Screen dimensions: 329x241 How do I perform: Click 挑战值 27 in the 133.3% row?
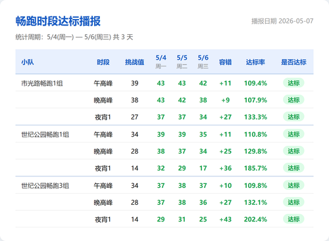click(x=135, y=117)
